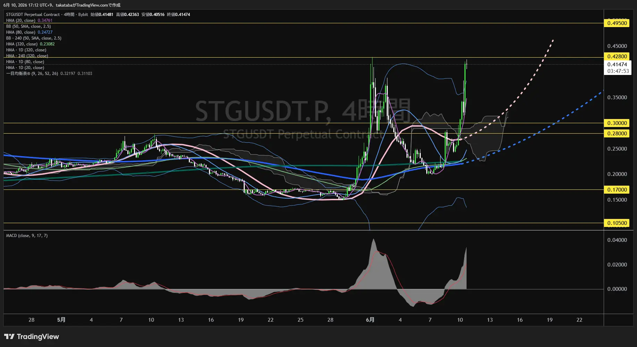Click the 高値0.42363 high value
Viewport: 637px width, 347px height.
click(127, 15)
